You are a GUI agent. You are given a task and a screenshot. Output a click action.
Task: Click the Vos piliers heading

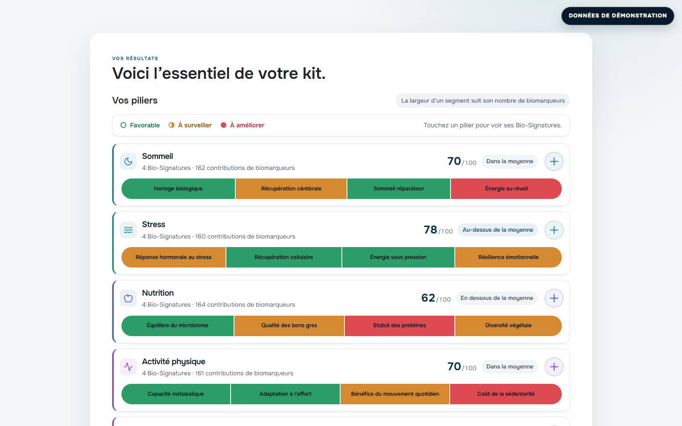[135, 101]
